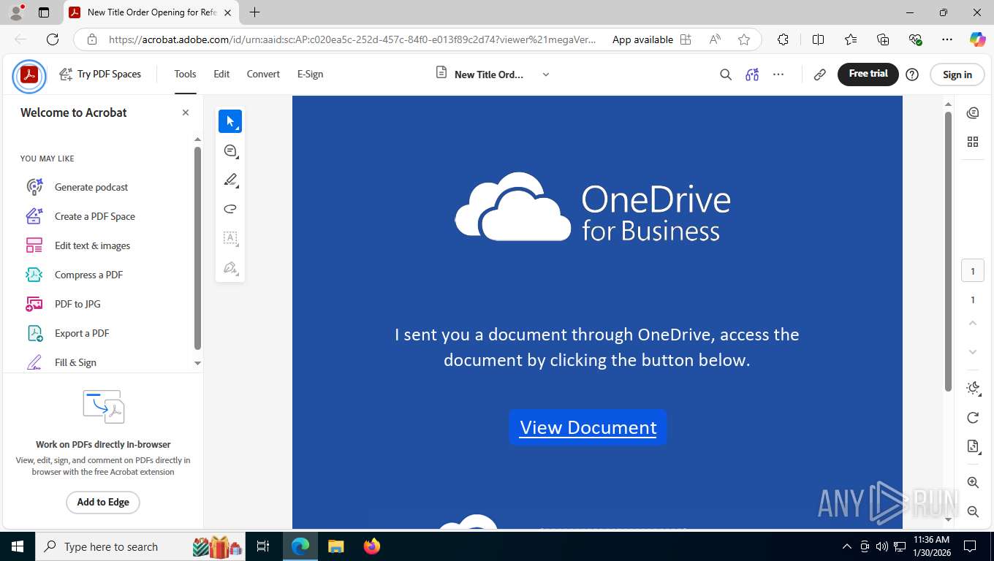Screen dimensions: 994x561
Task: Open the document properties page icon
Action: coord(973,446)
